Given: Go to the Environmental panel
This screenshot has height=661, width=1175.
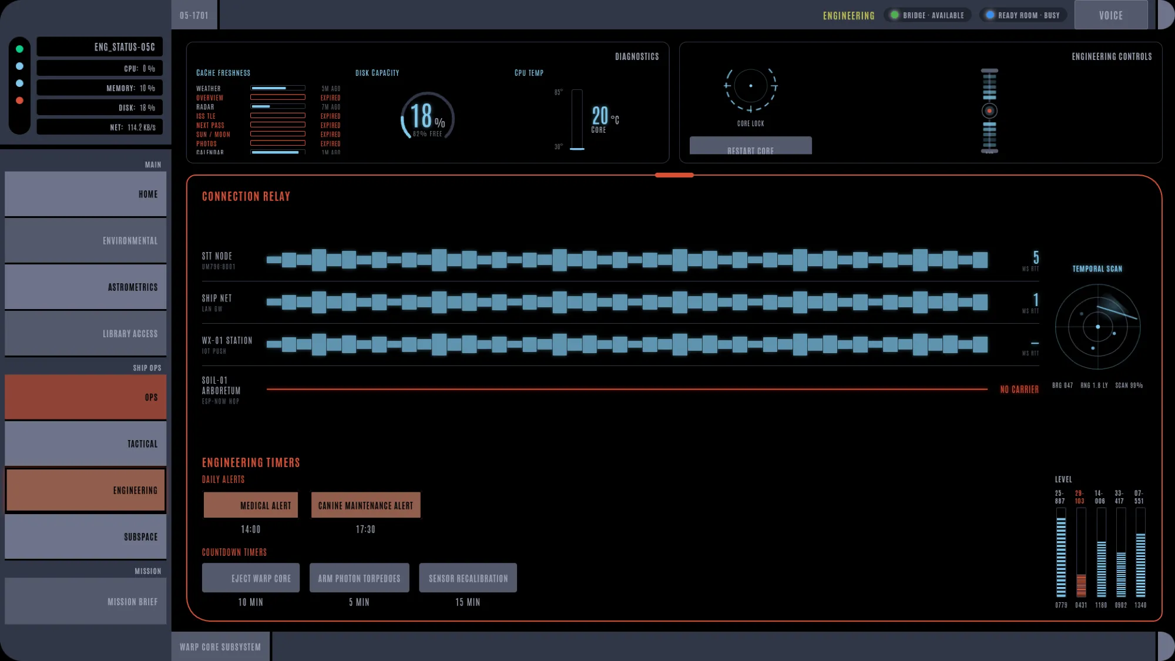Looking at the screenshot, I should pos(86,240).
